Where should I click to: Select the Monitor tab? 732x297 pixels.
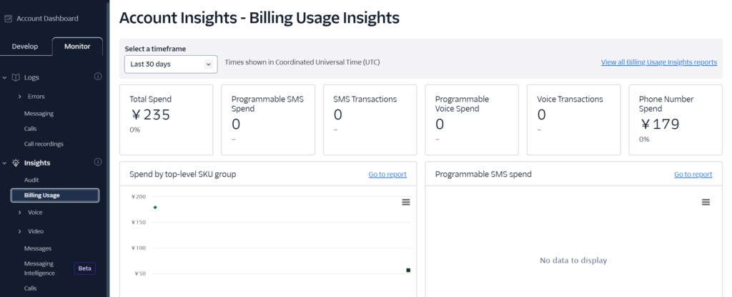pos(77,47)
